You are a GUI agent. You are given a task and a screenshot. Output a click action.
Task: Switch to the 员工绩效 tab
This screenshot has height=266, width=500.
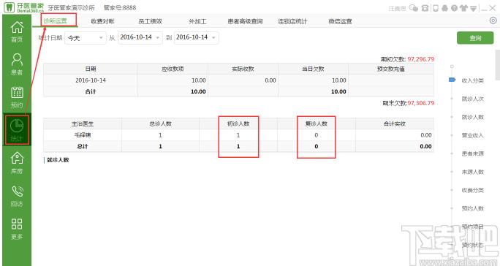click(150, 21)
